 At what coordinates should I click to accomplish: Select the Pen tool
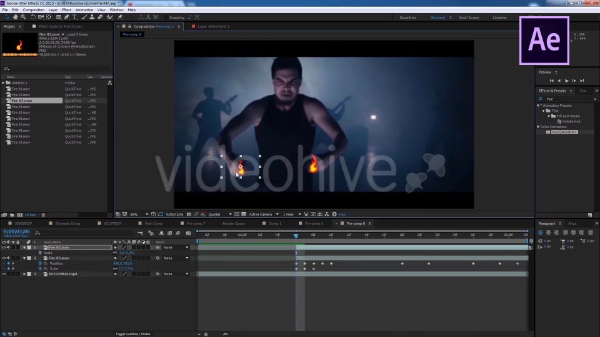(67, 17)
